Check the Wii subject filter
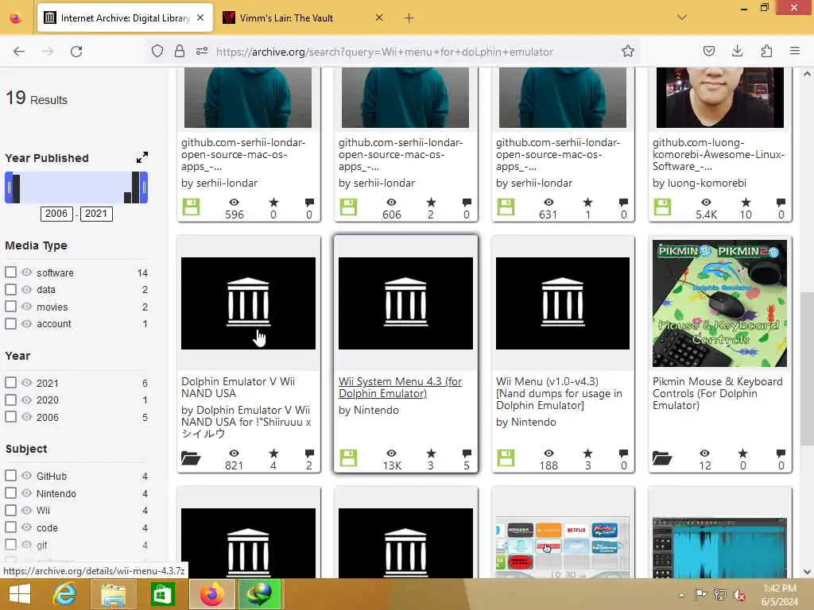The width and height of the screenshot is (814, 610). [x=10, y=511]
